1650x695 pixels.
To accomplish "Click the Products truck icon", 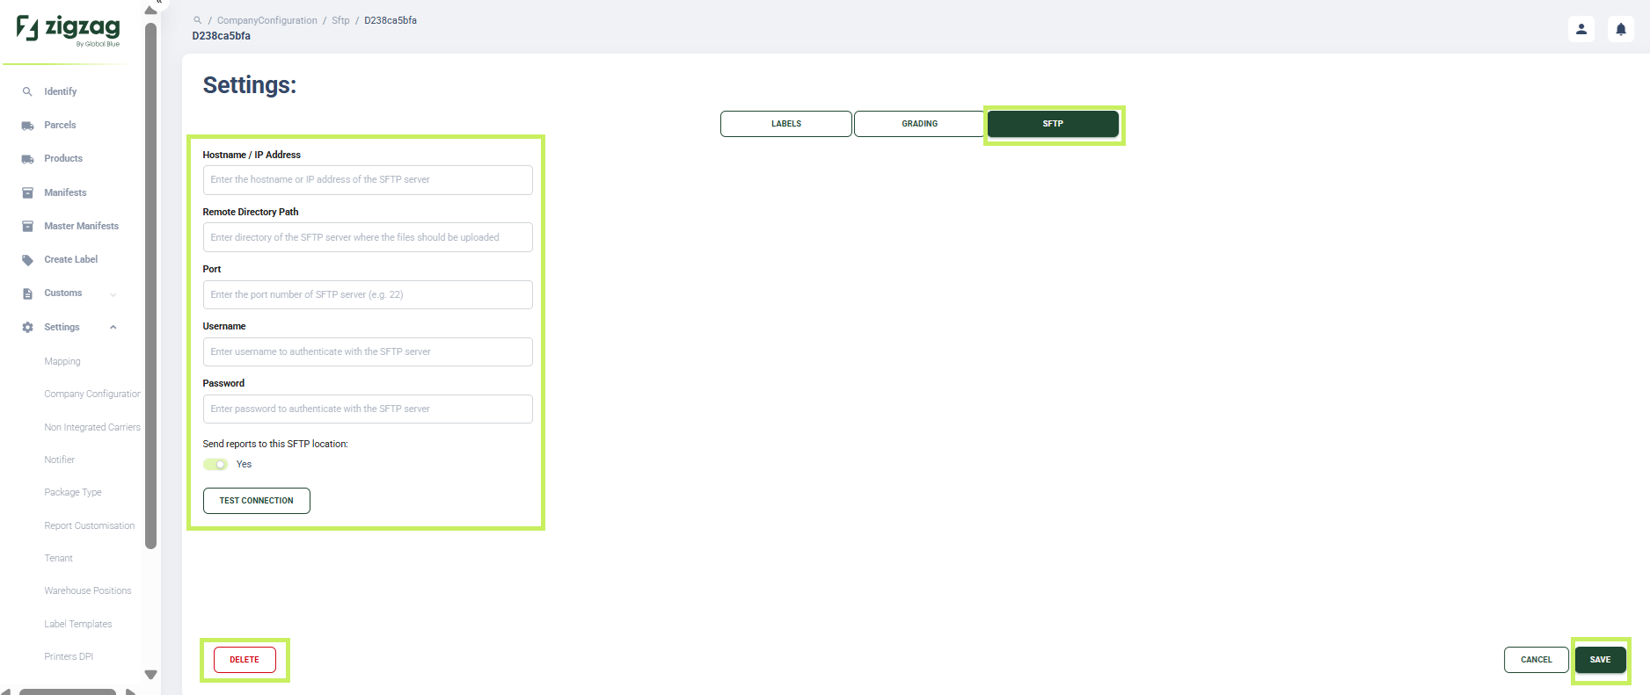I will (x=27, y=159).
